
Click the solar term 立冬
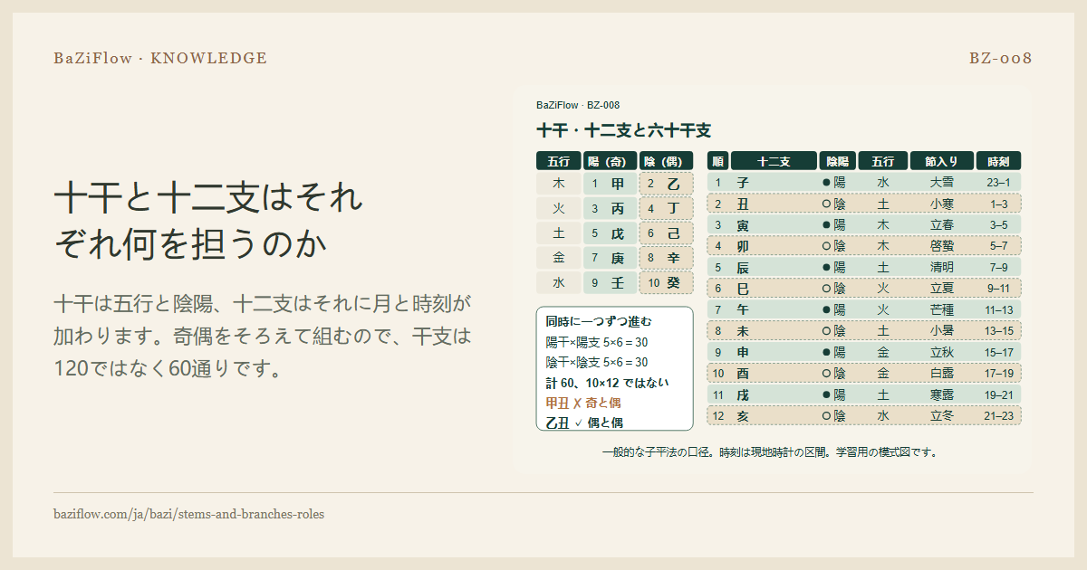pos(942,416)
